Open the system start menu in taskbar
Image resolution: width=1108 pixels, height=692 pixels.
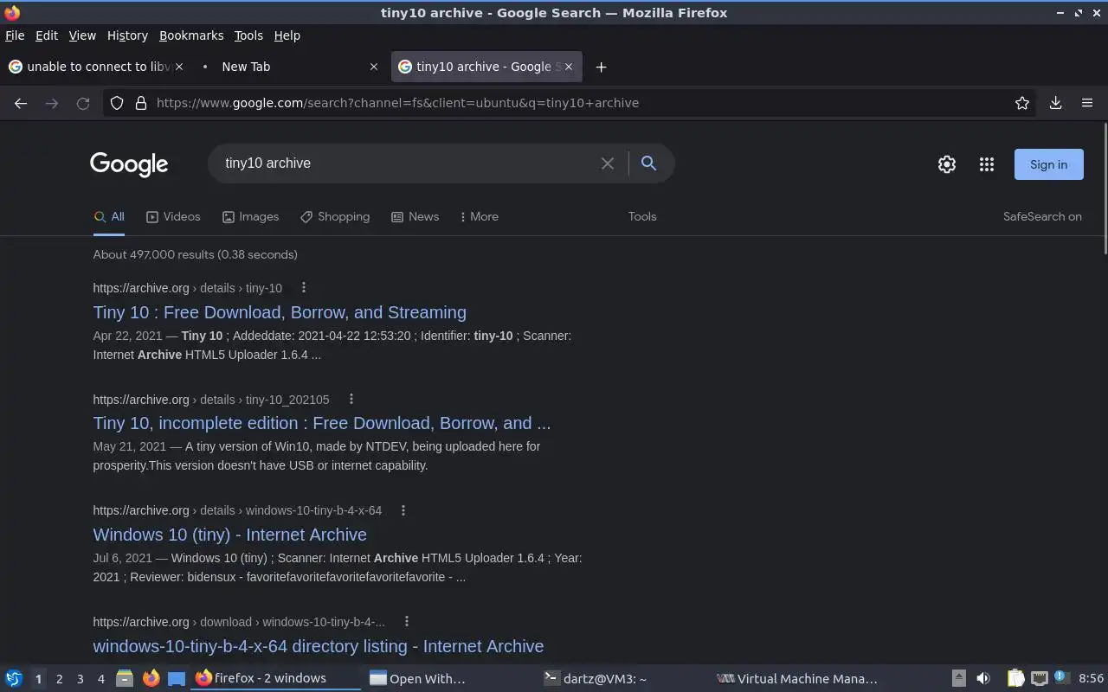click(x=14, y=678)
